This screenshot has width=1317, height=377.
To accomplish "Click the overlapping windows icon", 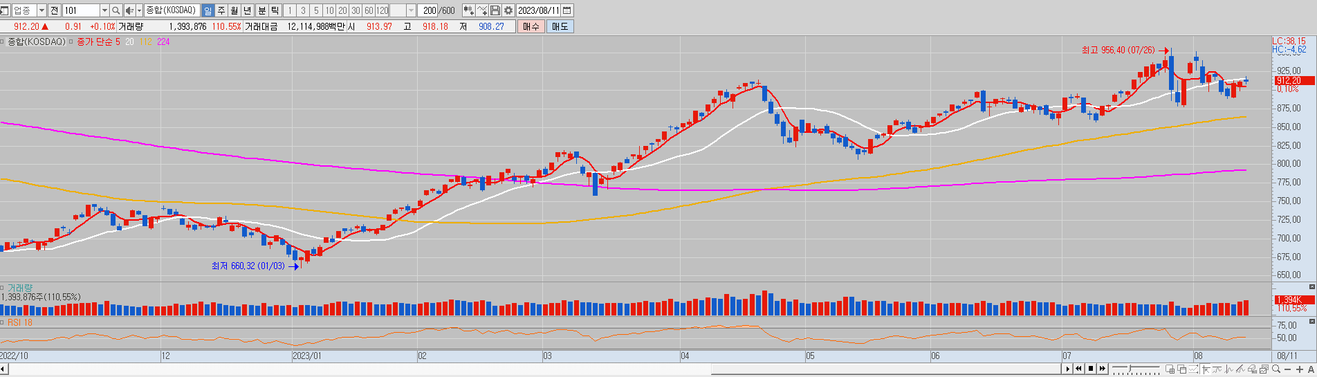I will coord(1182,369).
